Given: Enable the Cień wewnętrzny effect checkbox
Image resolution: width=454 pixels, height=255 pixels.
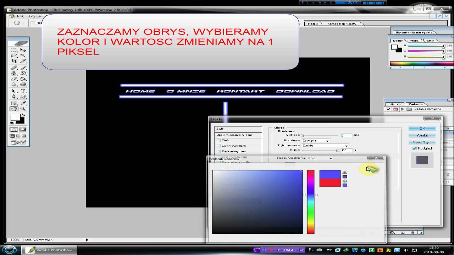Looking at the screenshot, I should [x=219, y=146].
